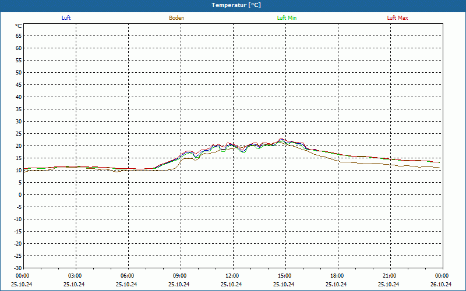Click the 55 value on temperature axis
The width and height of the screenshot is (466, 291).
(x=19, y=61)
